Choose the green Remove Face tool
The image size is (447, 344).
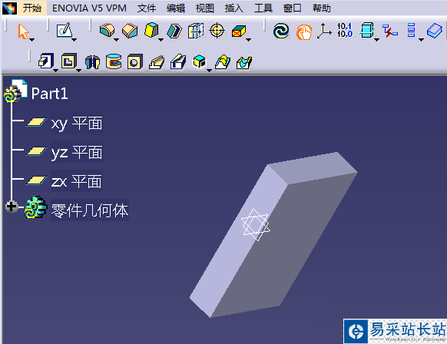pos(239,31)
